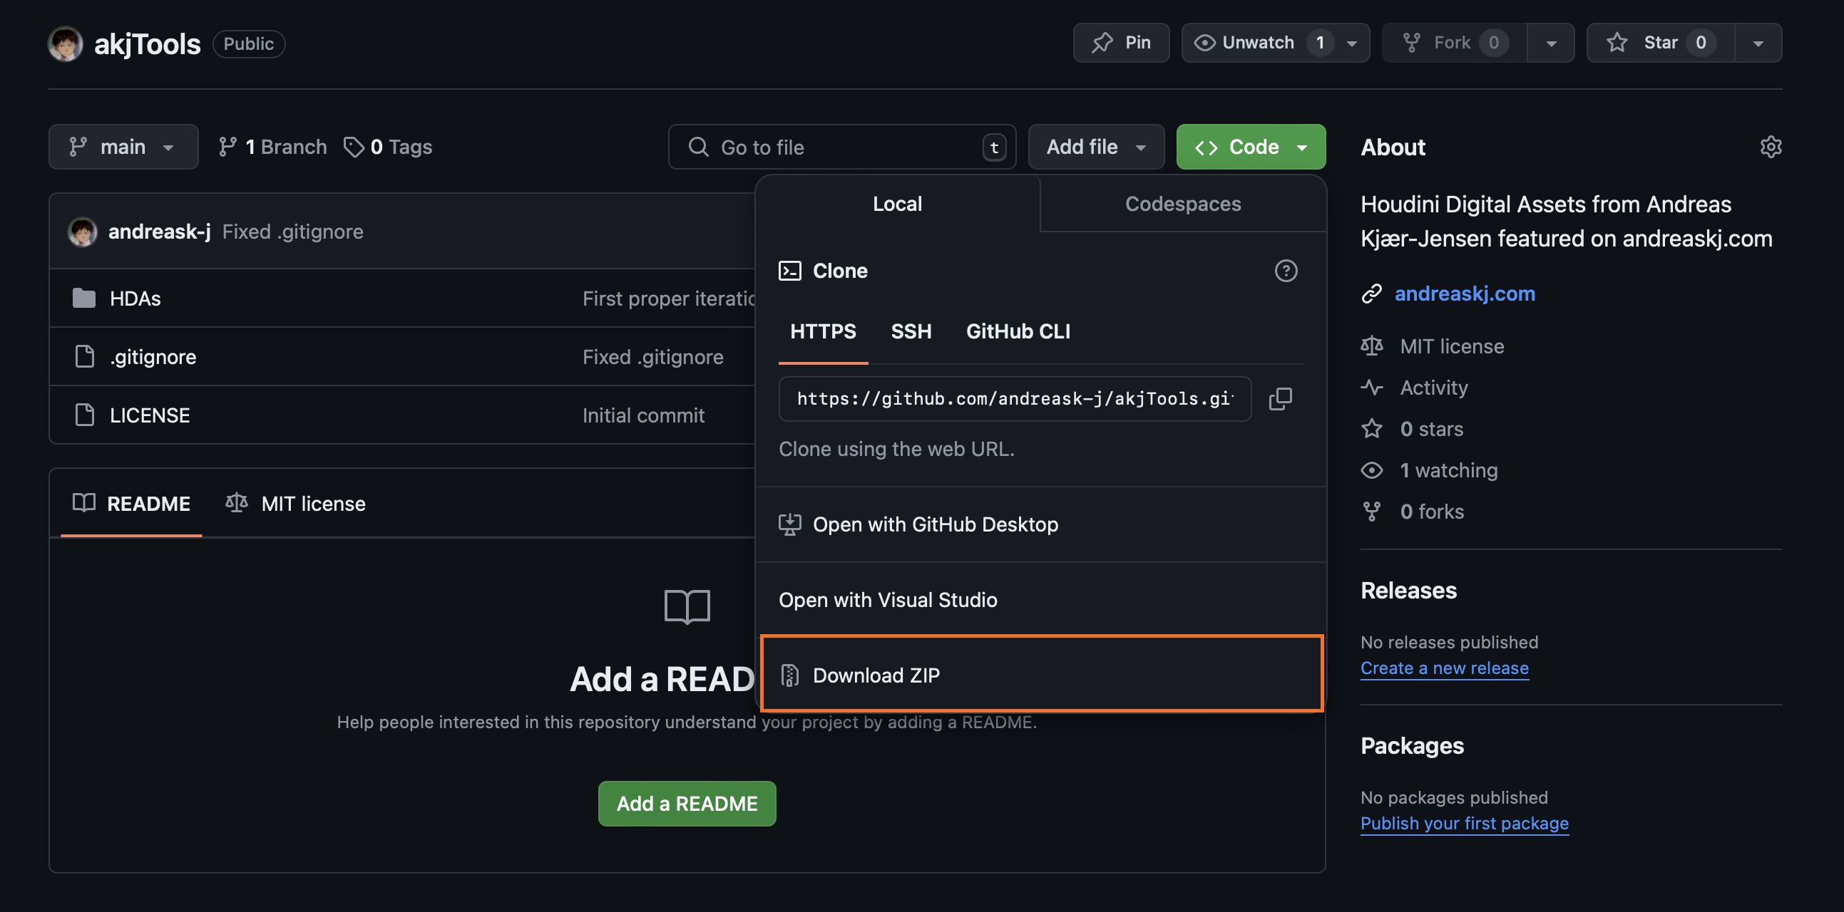Expand the Star lists dropdown arrow
The width and height of the screenshot is (1844, 912).
click(x=1758, y=43)
